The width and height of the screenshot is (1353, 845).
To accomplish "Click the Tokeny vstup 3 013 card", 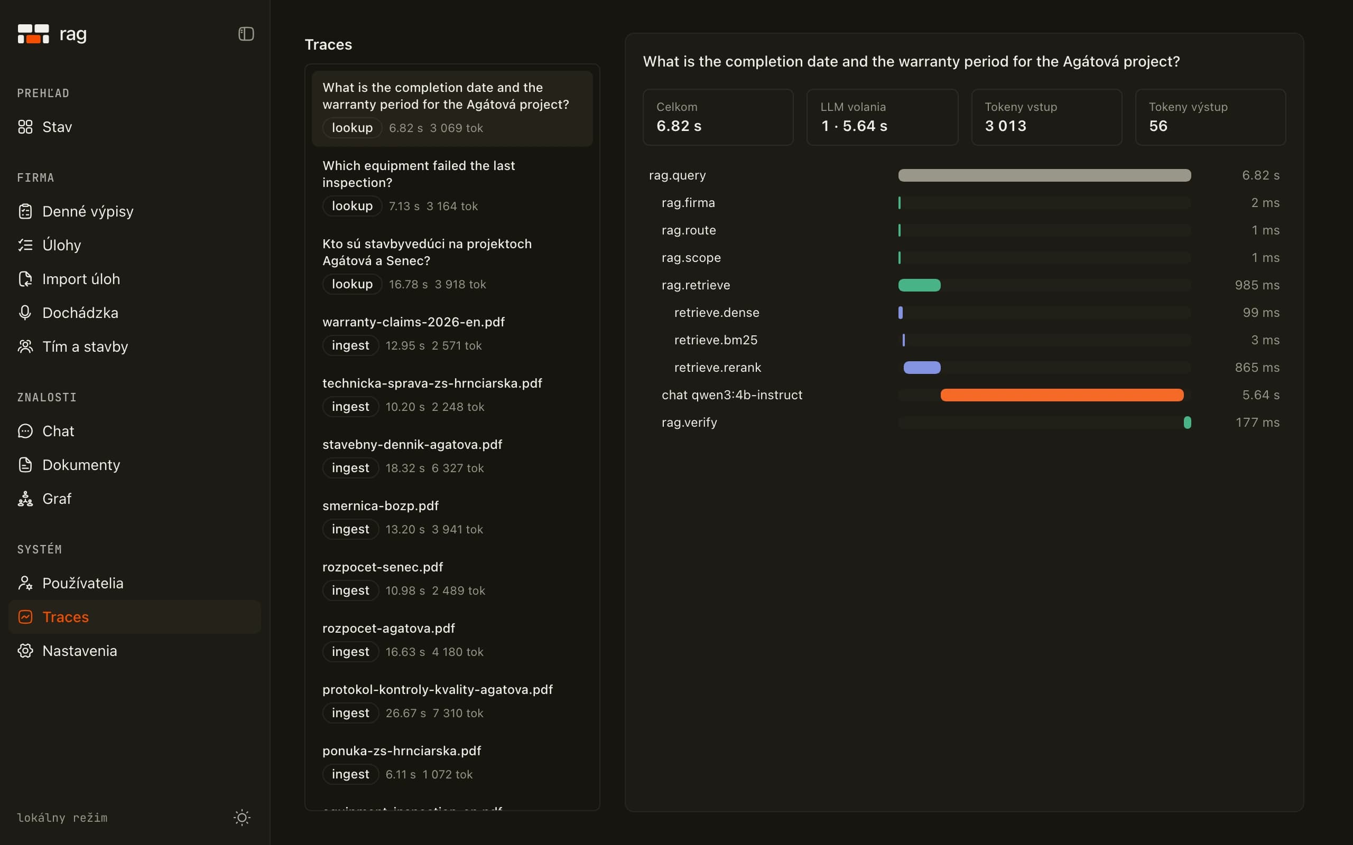I will [x=1046, y=117].
